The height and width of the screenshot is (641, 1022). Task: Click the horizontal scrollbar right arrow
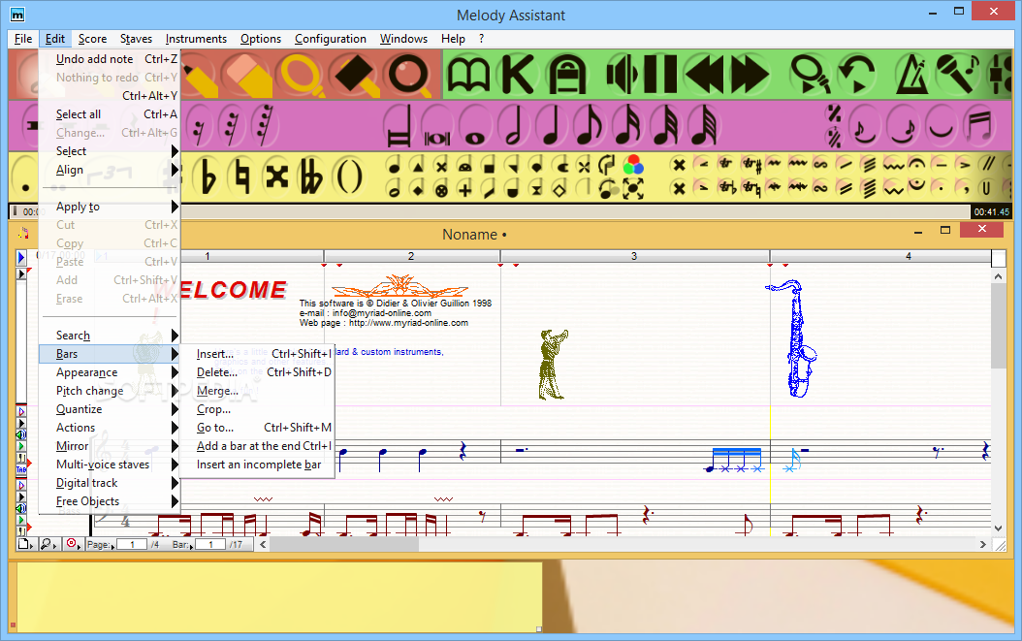(x=982, y=544)
